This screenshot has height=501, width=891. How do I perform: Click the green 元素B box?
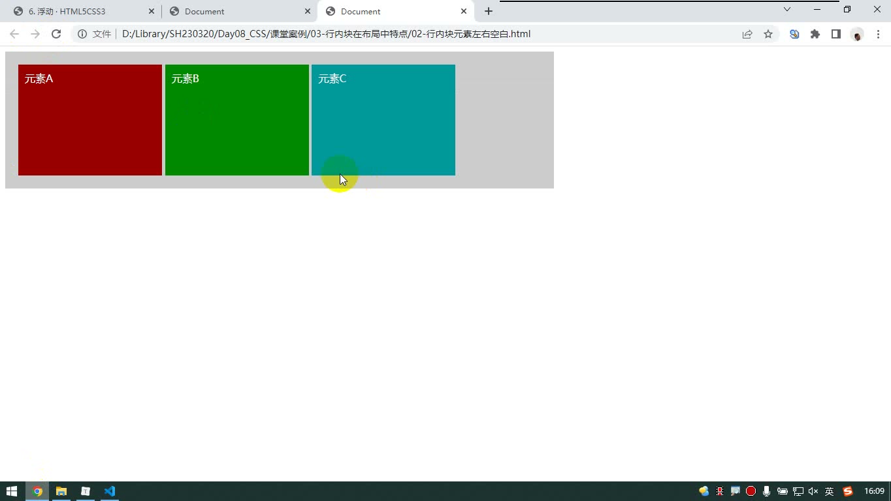(x=237, y=120)
